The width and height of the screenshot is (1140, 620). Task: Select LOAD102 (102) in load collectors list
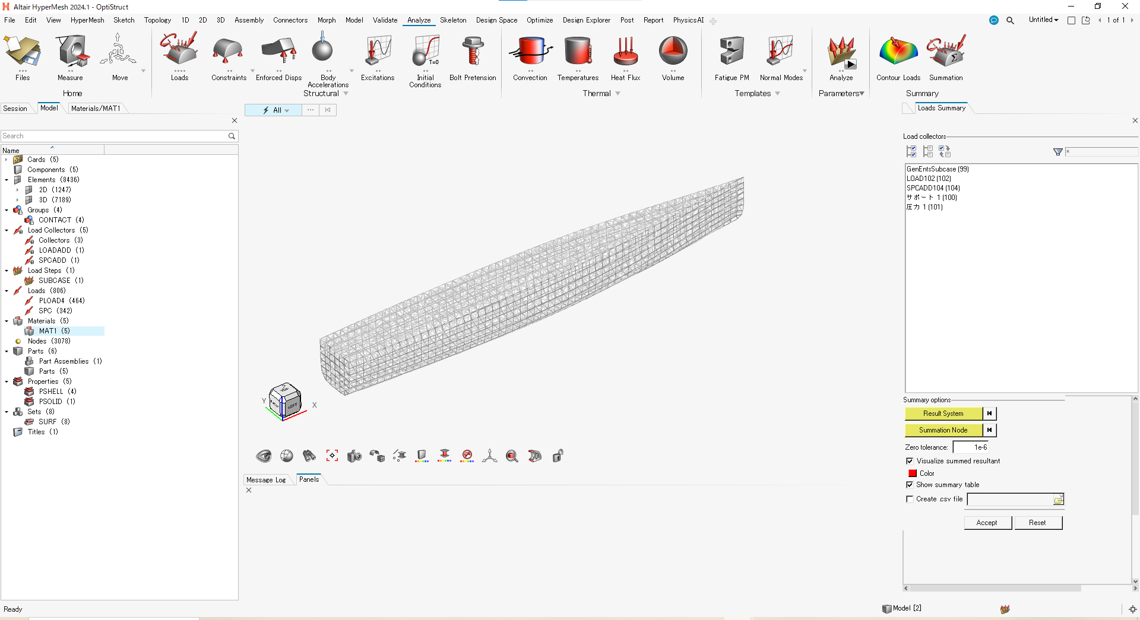coord(929,179)
